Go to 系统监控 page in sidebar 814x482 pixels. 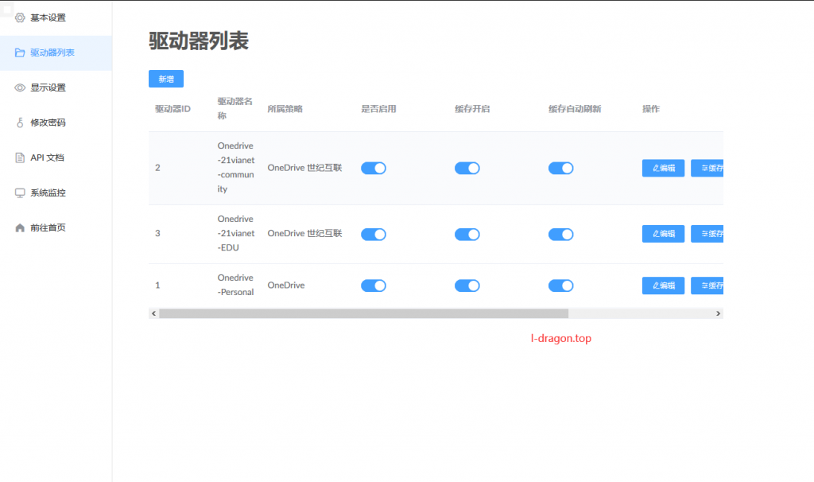48,192
